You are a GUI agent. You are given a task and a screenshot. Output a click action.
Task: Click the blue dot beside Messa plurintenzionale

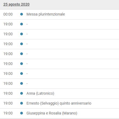(22, 14)
